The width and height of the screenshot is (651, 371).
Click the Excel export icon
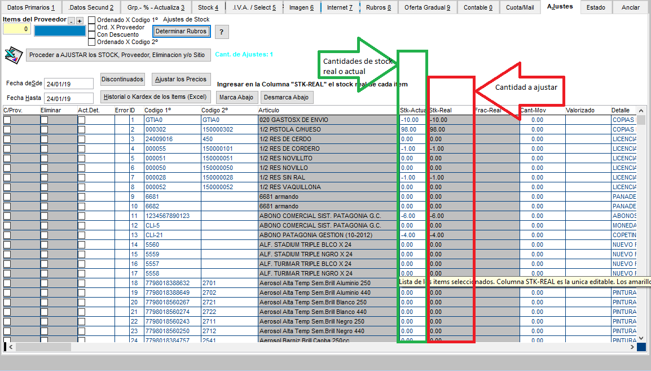(x=12, y=55)
